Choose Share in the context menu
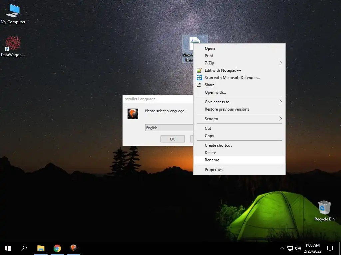Viewport: 341px width, 255px height. (x=239, y=85)
